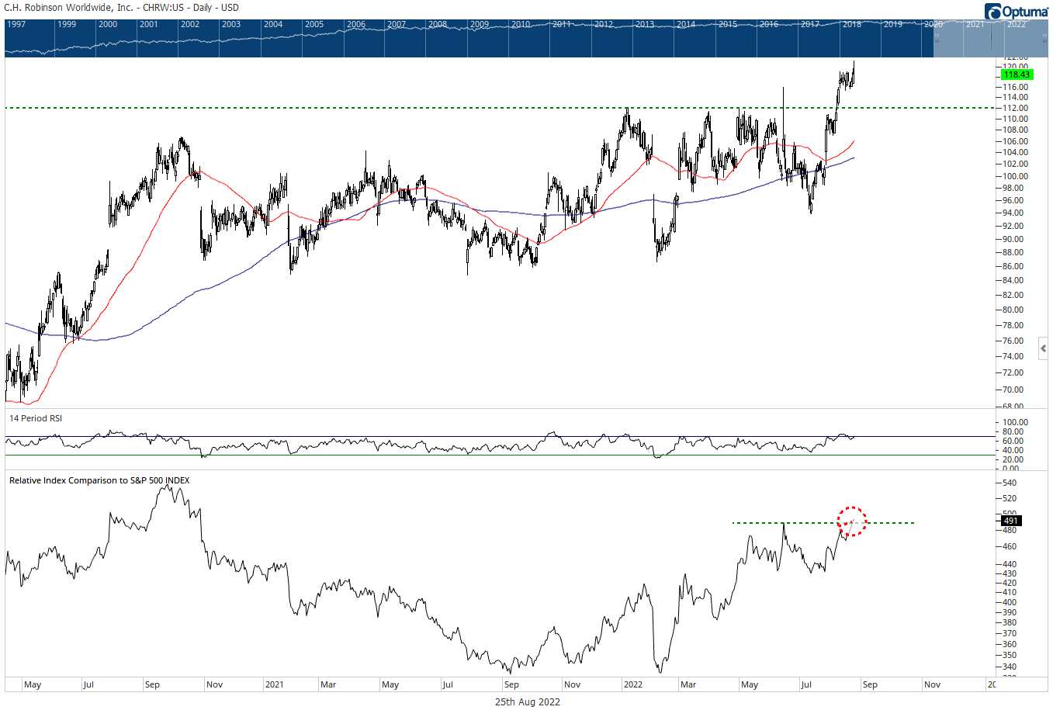This screenshot has width=1053, height=717.
Task: Click the 112.00 price level on the scale
Action: tap(1016, 109)
